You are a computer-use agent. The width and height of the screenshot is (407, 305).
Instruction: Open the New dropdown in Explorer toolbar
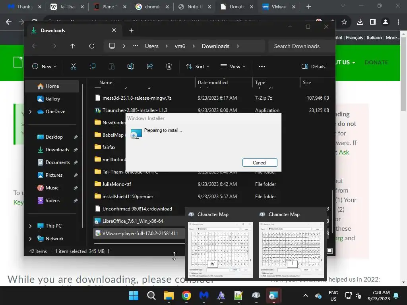pyautogui.click(x=44, y=67)
